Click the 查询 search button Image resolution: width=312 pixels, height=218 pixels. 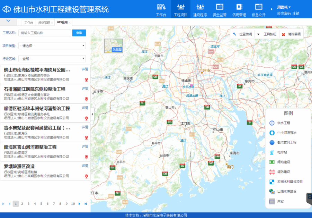tap(79, 33)
